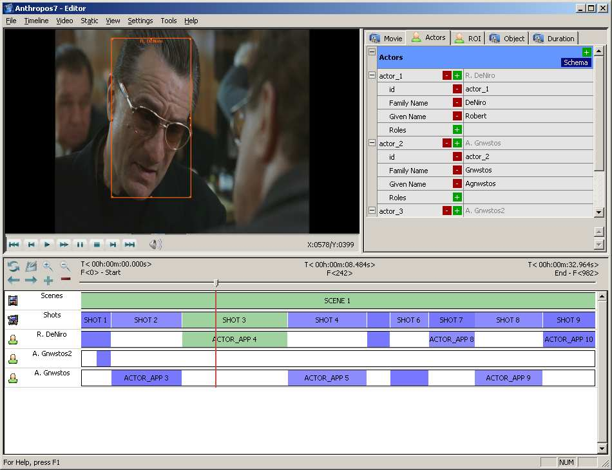The image size is (612, 470).
Task: Step back one frame in the player
Action: coord(31,245)
